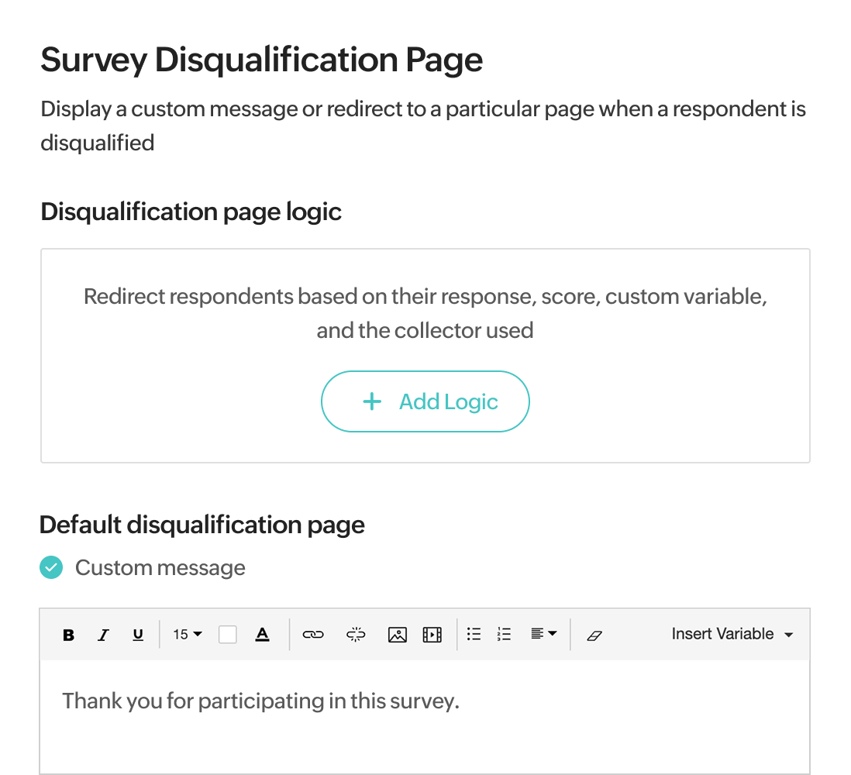The height and width of the screenshot is (775, 851).
Task: Select the background color swatch
Action: (227, 634)
